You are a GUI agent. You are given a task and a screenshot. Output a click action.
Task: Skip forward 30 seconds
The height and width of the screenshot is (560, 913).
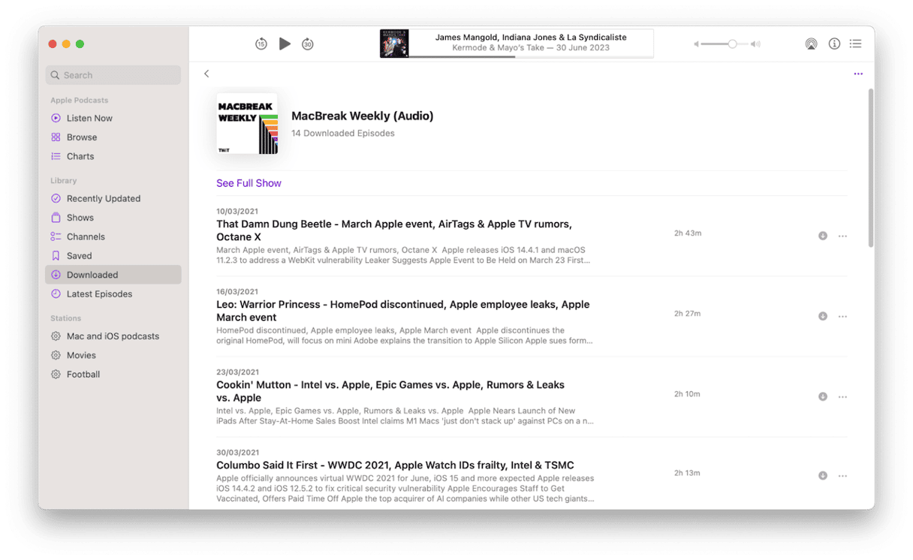[x=308, y=44]
